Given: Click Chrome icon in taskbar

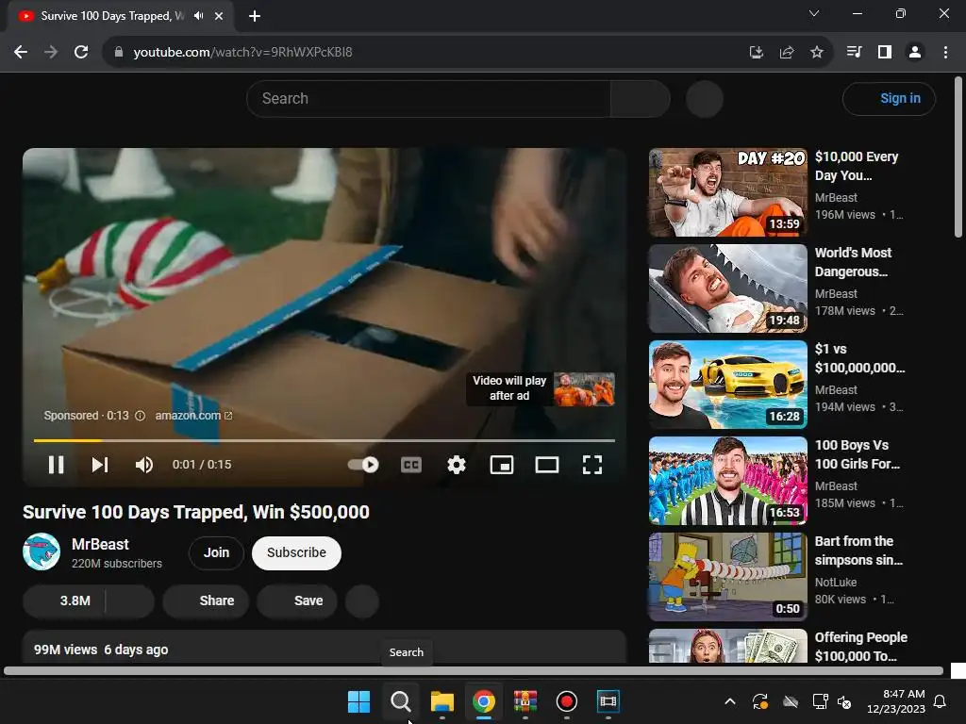Looking at the screenshot, I should click(484, 701).
